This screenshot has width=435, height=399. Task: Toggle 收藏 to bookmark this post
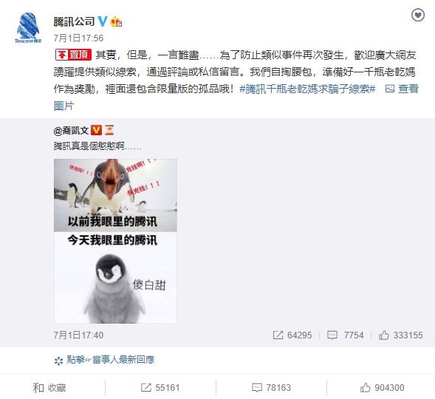pos(49,388)
